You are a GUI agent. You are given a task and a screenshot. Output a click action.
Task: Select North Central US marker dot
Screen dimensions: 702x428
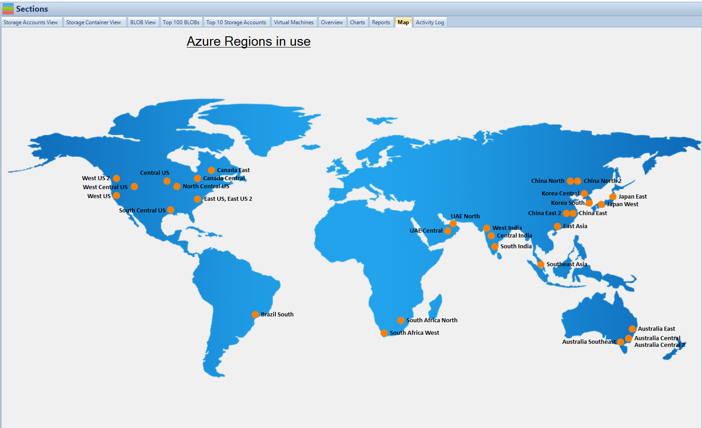[177, 186]
